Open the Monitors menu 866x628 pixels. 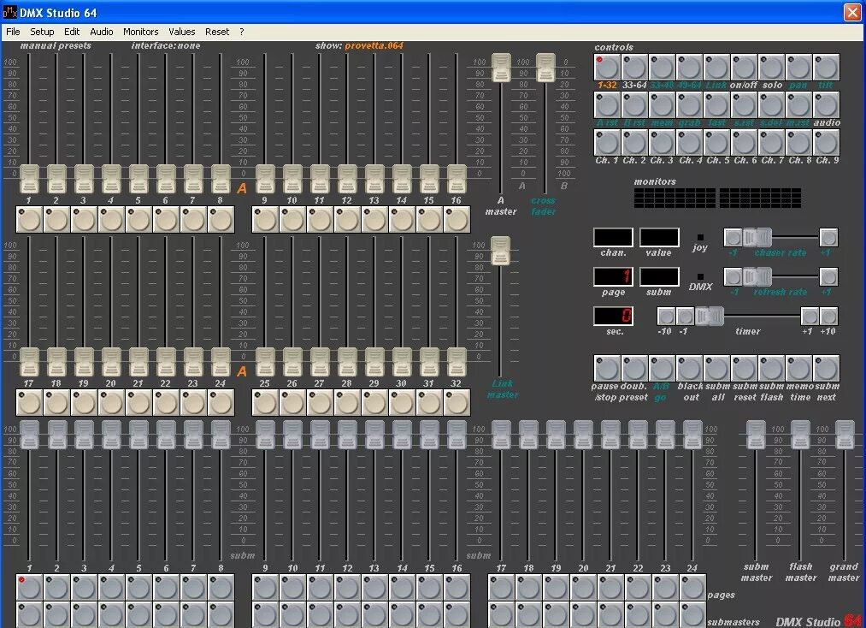coord(141,32)
